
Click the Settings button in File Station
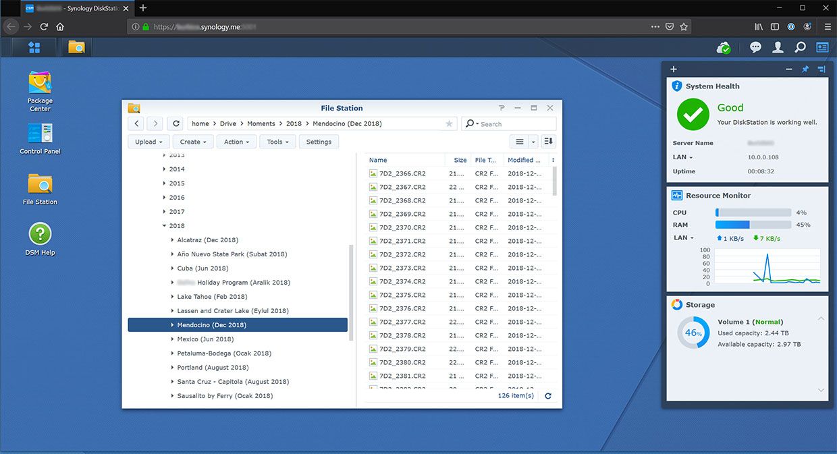coord(319,142)
